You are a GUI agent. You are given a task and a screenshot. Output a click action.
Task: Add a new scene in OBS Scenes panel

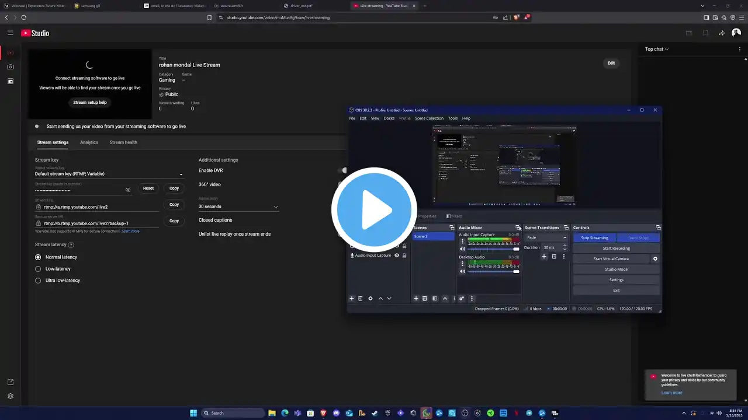[x=416, y=298]
